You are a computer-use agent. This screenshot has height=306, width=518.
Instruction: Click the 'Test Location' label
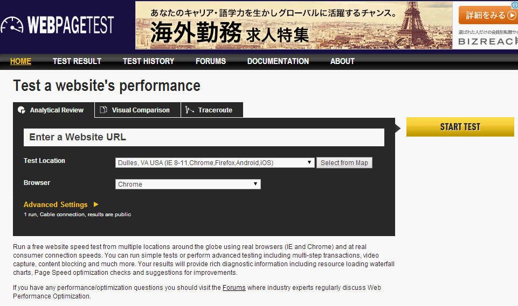click(44, 161)
